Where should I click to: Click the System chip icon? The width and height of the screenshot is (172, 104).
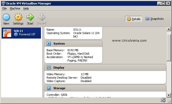point(49,44)
